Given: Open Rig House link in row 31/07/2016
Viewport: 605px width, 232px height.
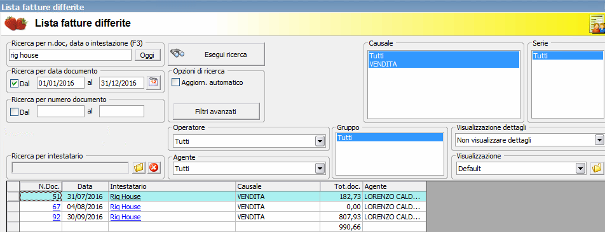Looking at the screenshot, I should click(x=125, y=197).
